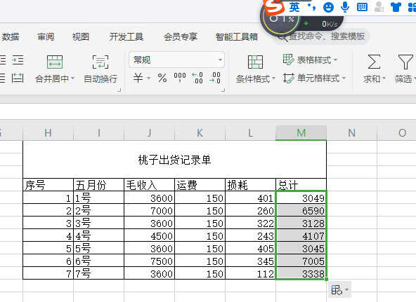
Task: Open the paste options button below table
Action: [x=339, y=290]
